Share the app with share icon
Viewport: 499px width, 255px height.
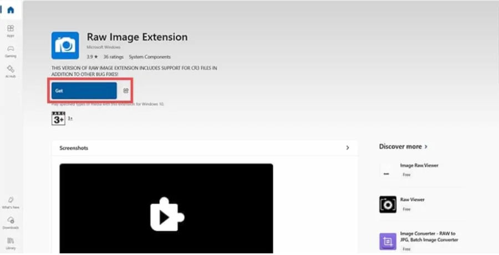click(x=126, y=91)
